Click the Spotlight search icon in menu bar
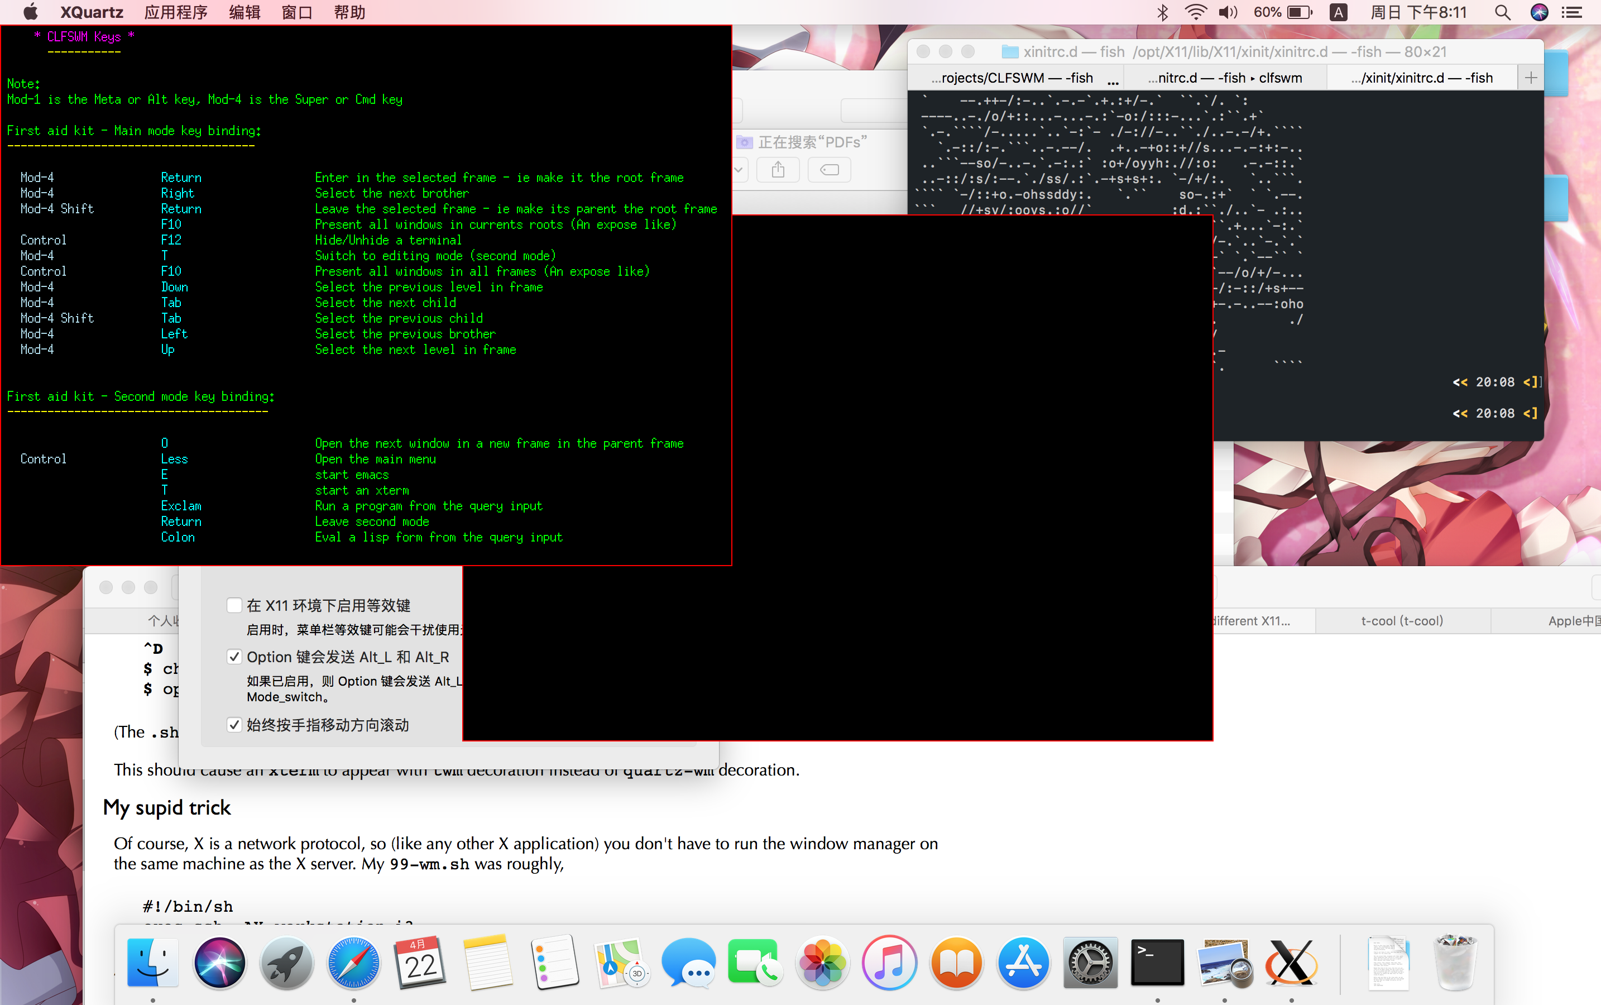This screenshot has height=1005, width=1601. [1503, 12]
